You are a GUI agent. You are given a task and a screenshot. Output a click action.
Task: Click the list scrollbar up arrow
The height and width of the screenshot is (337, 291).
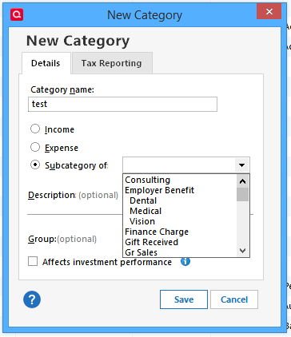click(242, 181)
